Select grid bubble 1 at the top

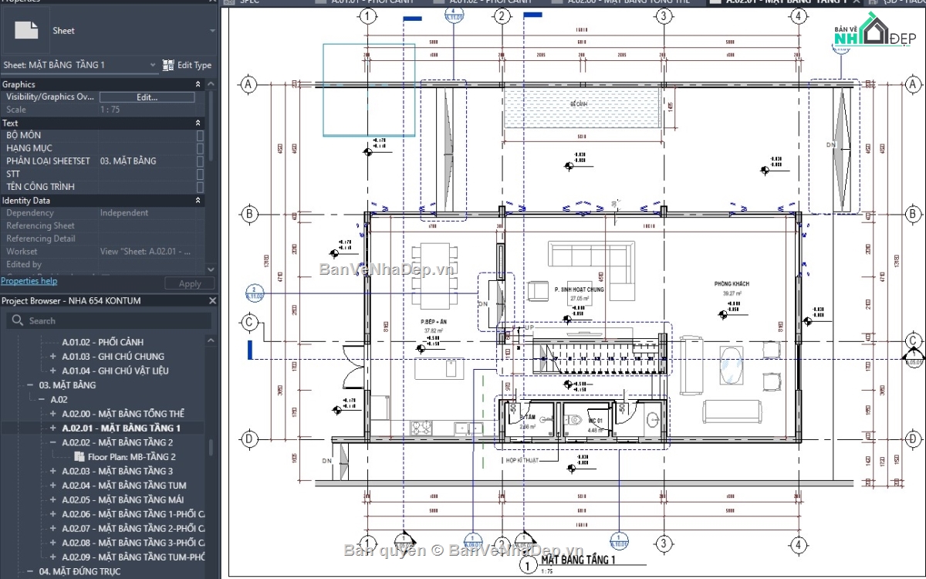[368, 16]
